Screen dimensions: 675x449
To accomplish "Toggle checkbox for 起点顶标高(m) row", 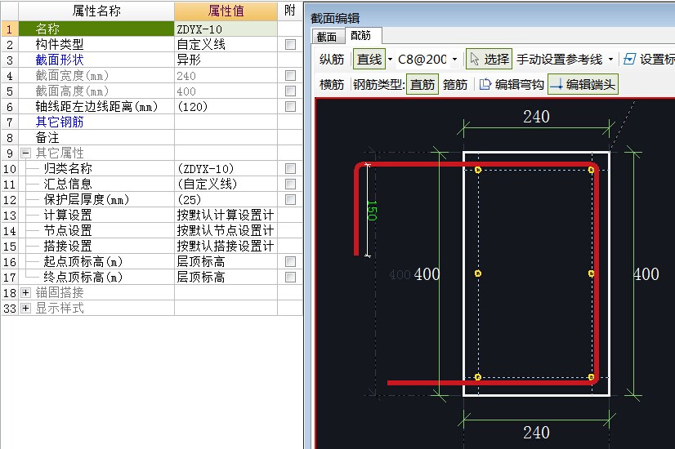I will 291,261.
